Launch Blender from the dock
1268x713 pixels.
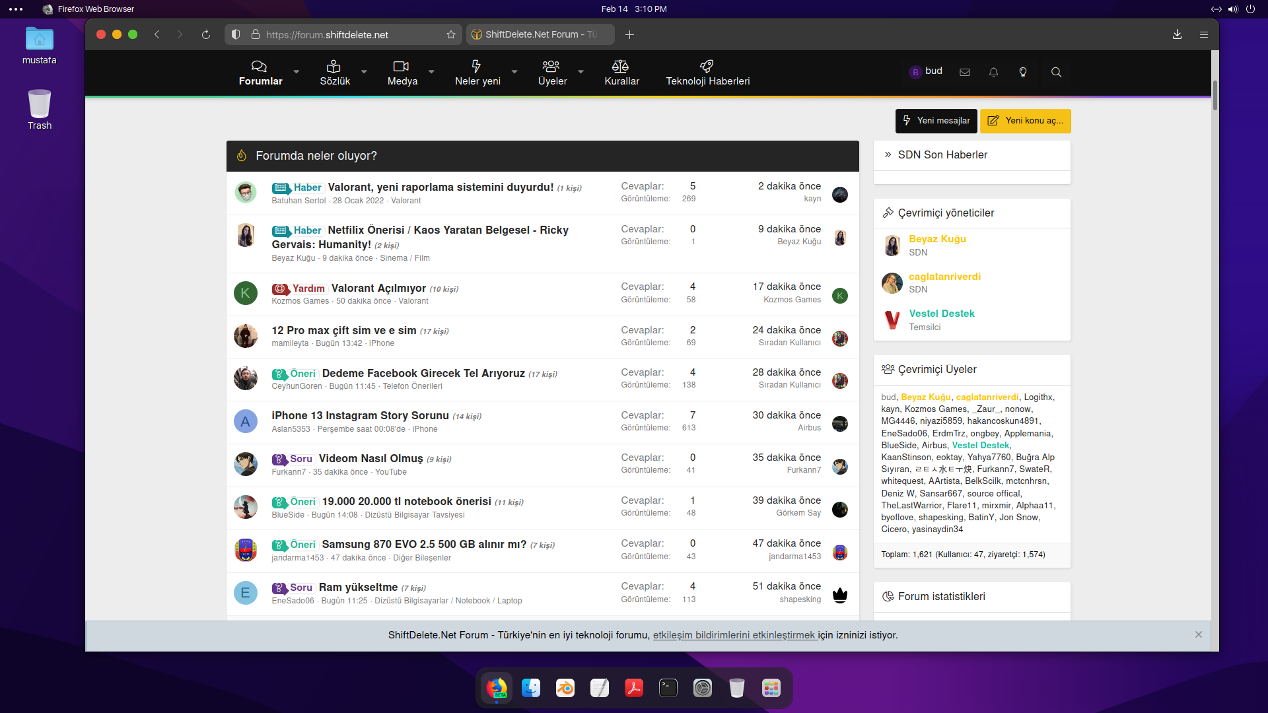(x=565, y=688)
